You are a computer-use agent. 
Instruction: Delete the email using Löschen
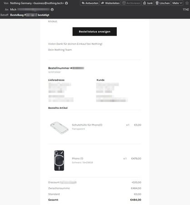(x=162, y=3)
